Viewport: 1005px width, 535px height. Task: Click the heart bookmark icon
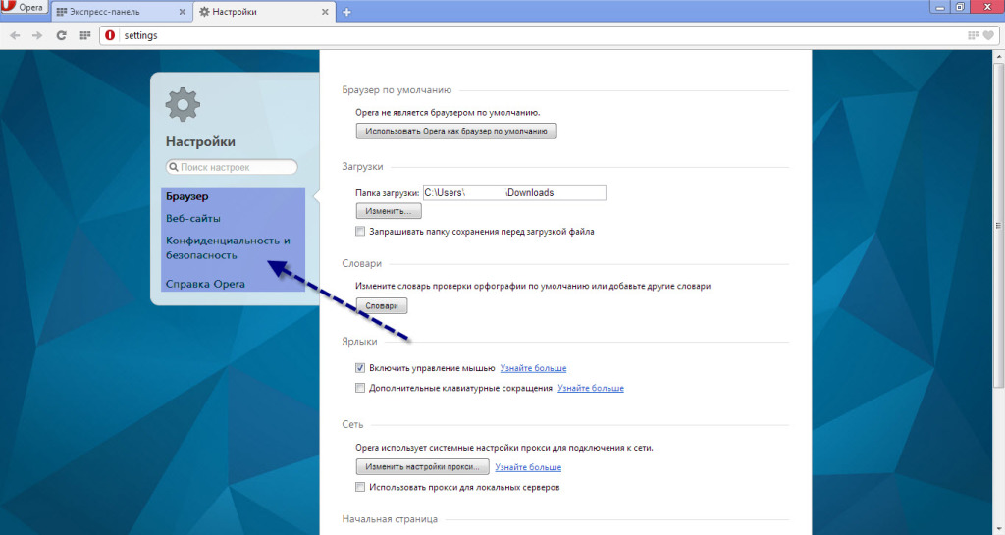[x=988, y=35]
